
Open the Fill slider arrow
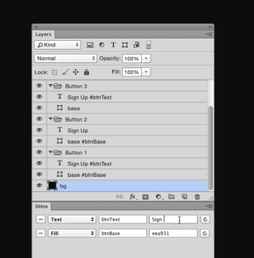(x=146, y=72)
